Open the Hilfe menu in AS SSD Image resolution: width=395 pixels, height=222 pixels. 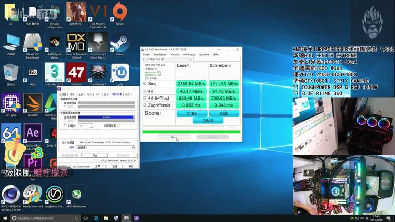(x=215, y=54)
